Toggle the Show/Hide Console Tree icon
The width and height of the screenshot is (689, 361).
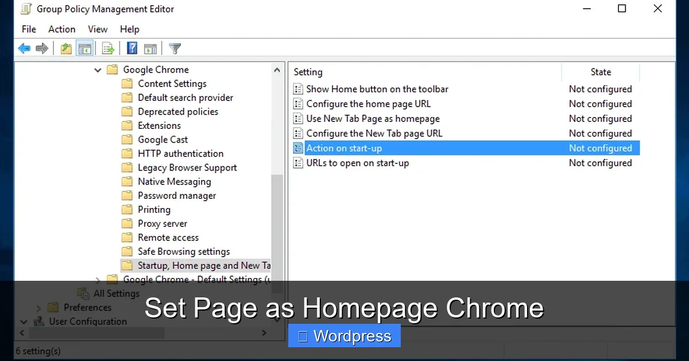pos(84,48)
